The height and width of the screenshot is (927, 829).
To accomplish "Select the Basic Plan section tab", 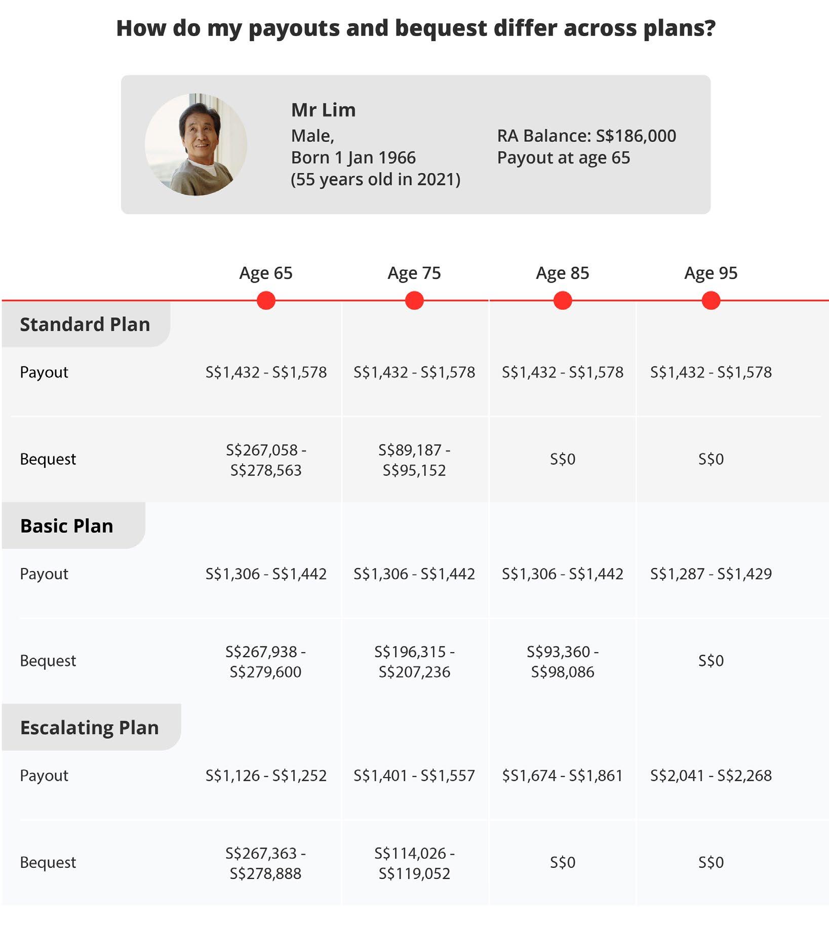I will [x=67, y=526].
